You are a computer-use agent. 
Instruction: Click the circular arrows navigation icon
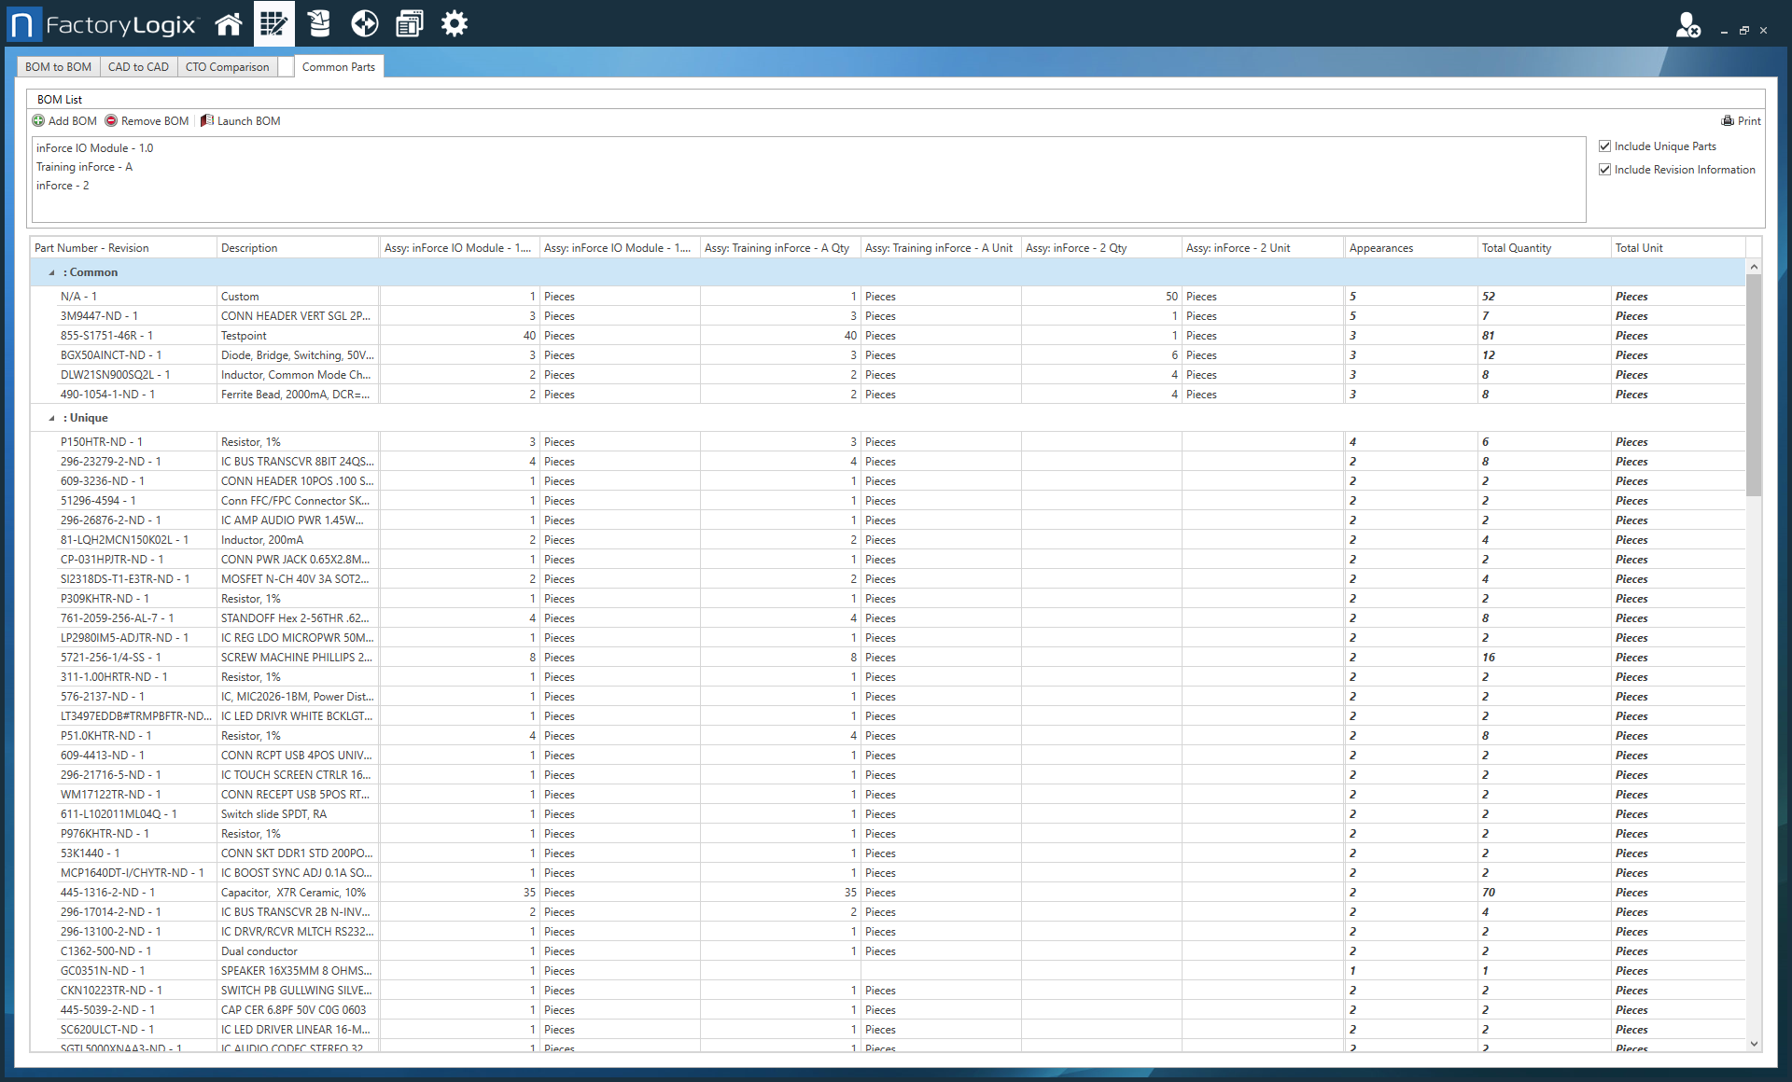tap(364, 24)
